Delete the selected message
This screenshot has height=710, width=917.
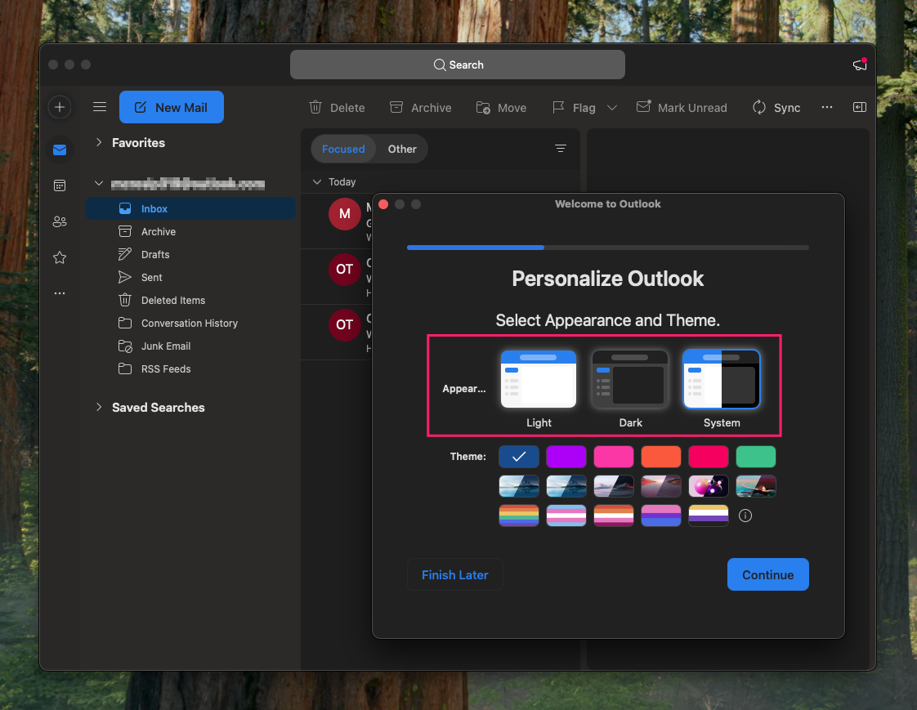click(x=337, y=108)
